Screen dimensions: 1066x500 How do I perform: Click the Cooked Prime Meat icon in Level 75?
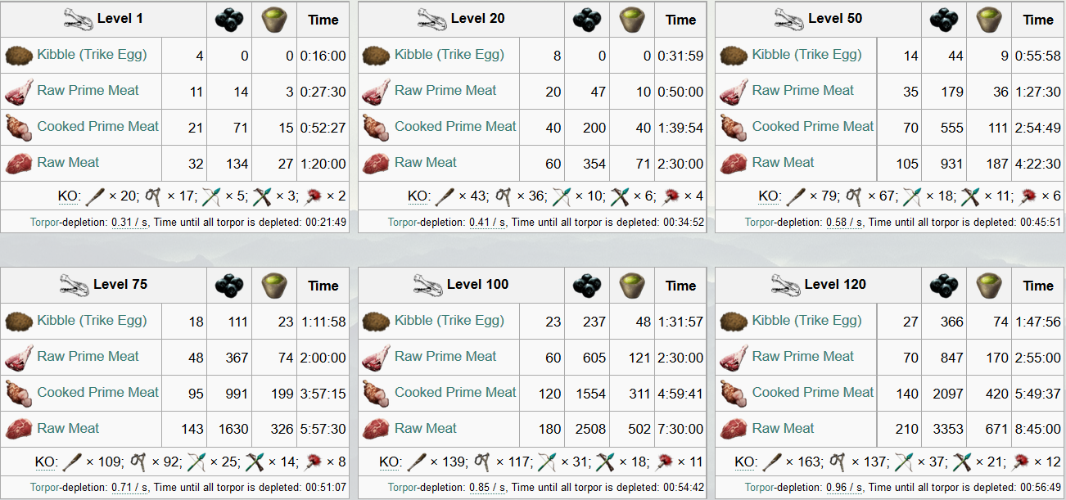19,393
